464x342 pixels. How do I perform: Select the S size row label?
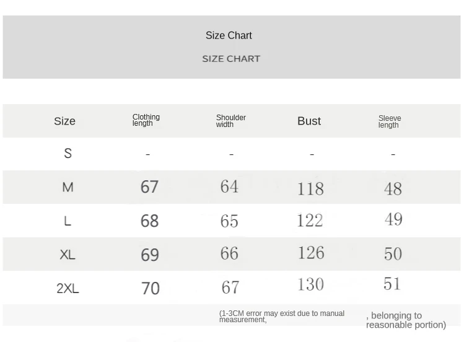[68, 153]
